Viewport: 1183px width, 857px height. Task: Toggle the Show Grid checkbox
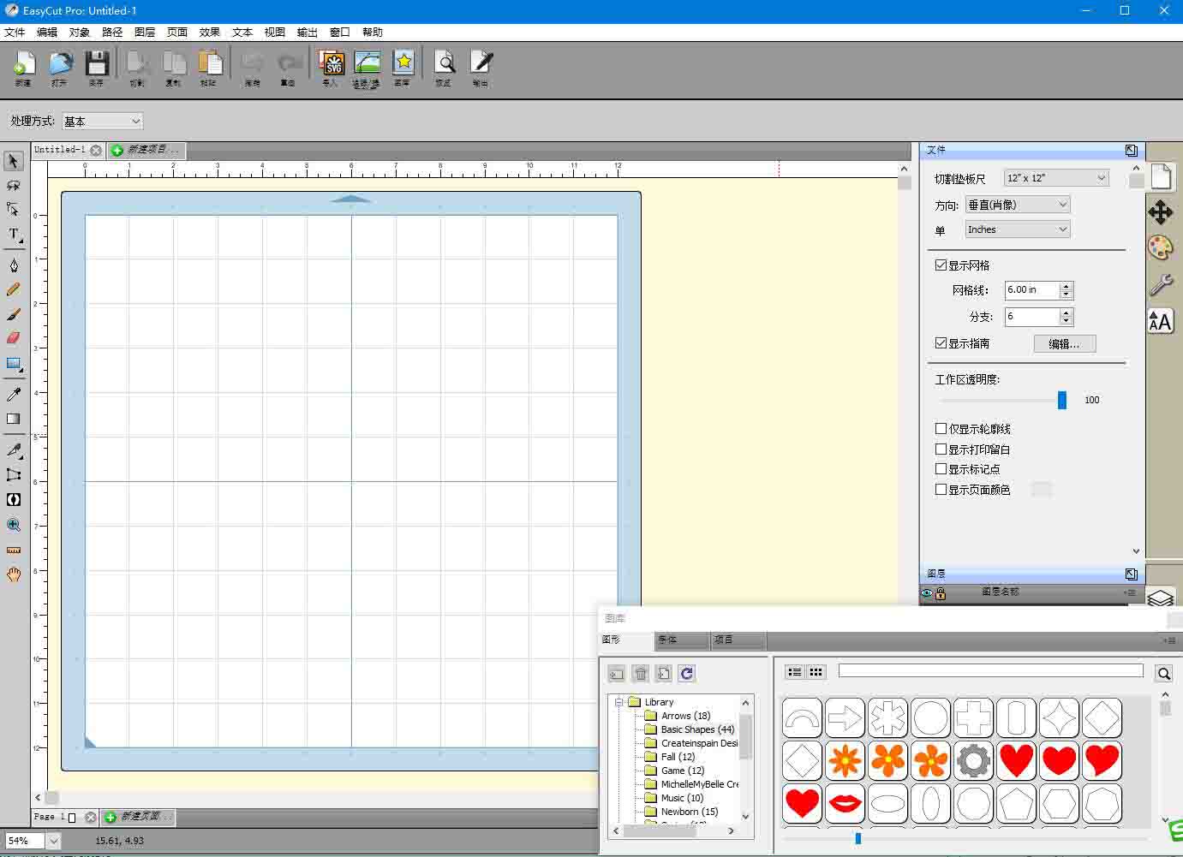941,265
